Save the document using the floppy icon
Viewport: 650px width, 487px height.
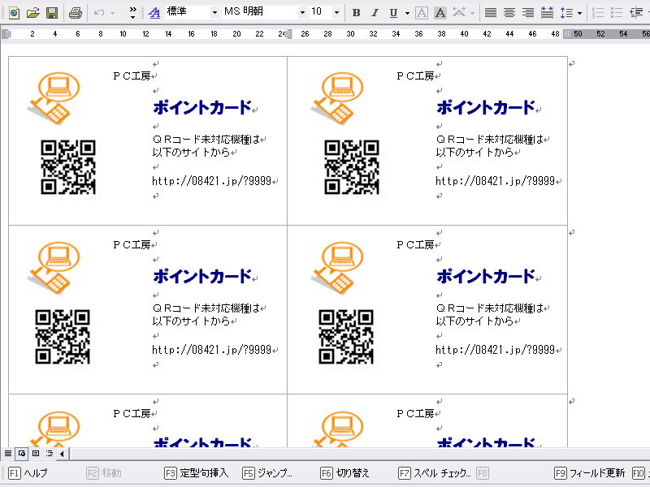[x=52, y=13]
